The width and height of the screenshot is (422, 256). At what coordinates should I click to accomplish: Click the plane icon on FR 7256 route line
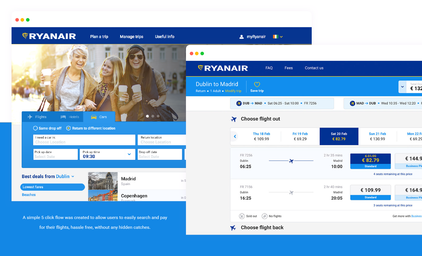click(291, 161)
